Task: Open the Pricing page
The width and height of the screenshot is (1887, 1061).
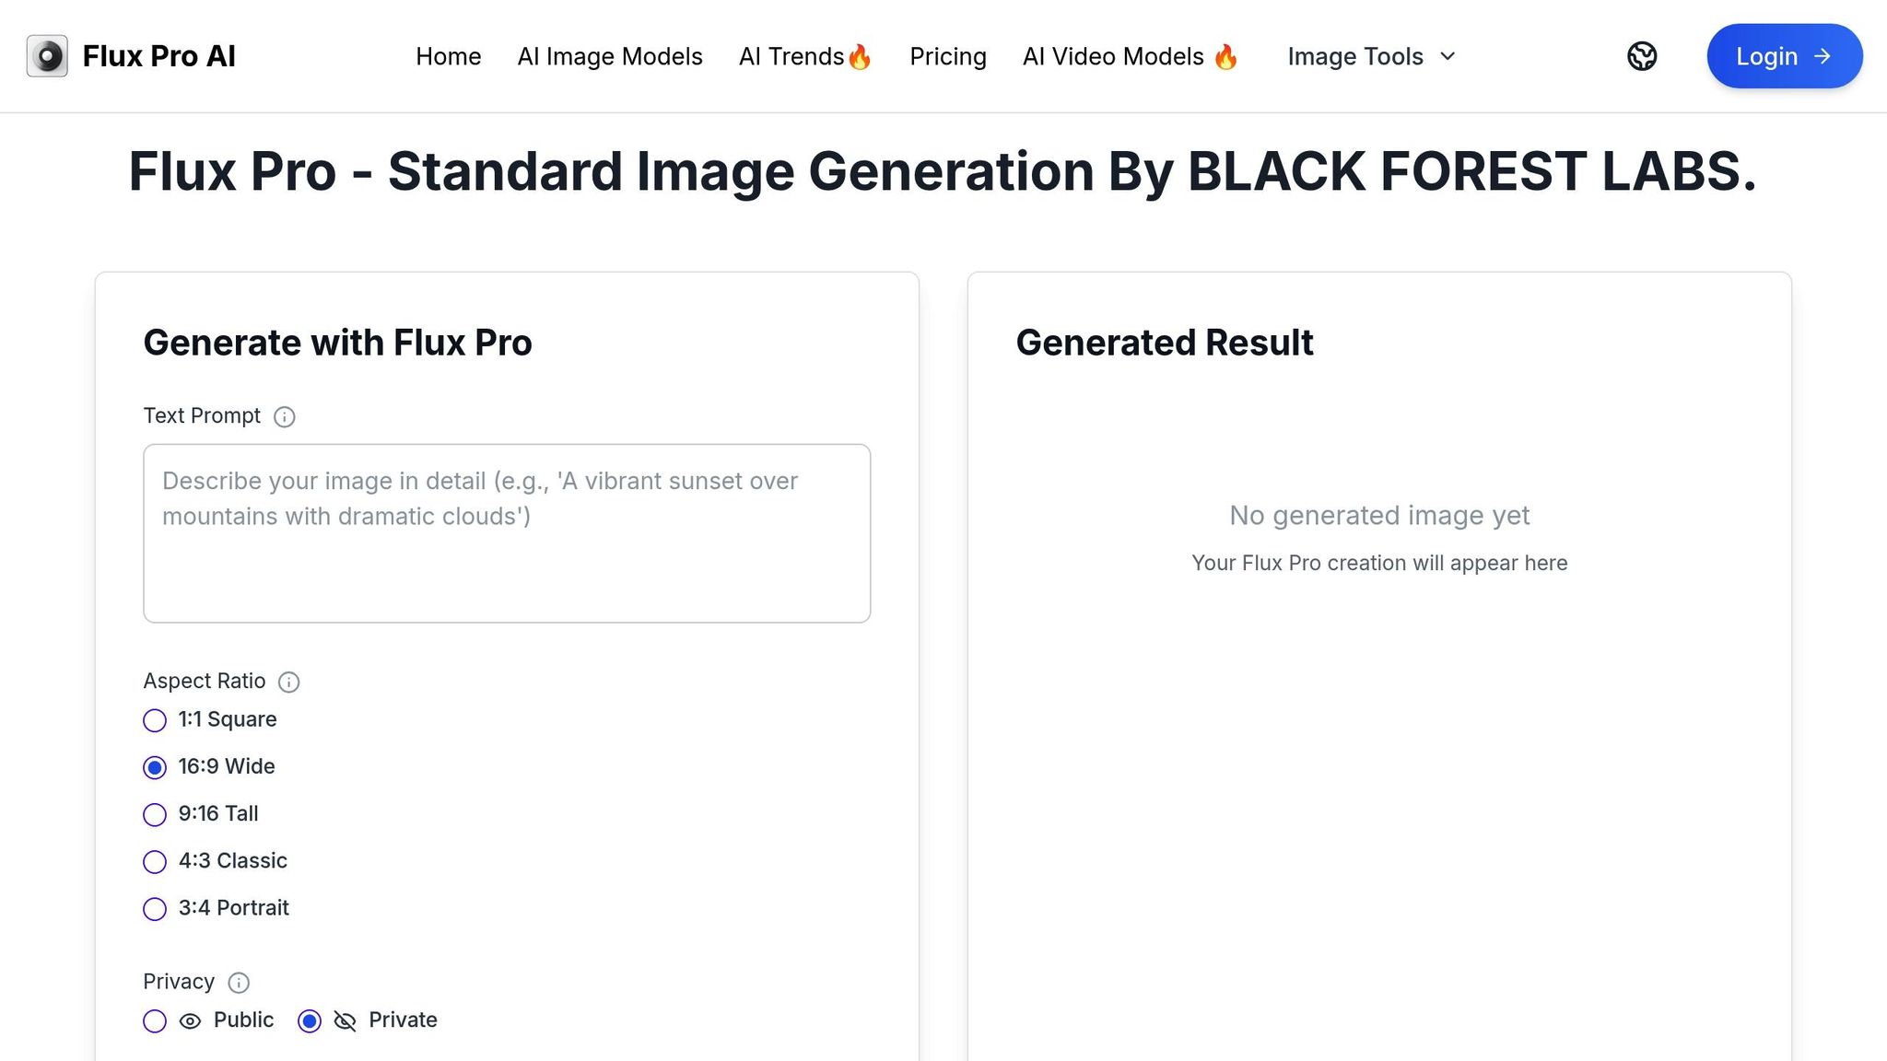Action: 948,56
